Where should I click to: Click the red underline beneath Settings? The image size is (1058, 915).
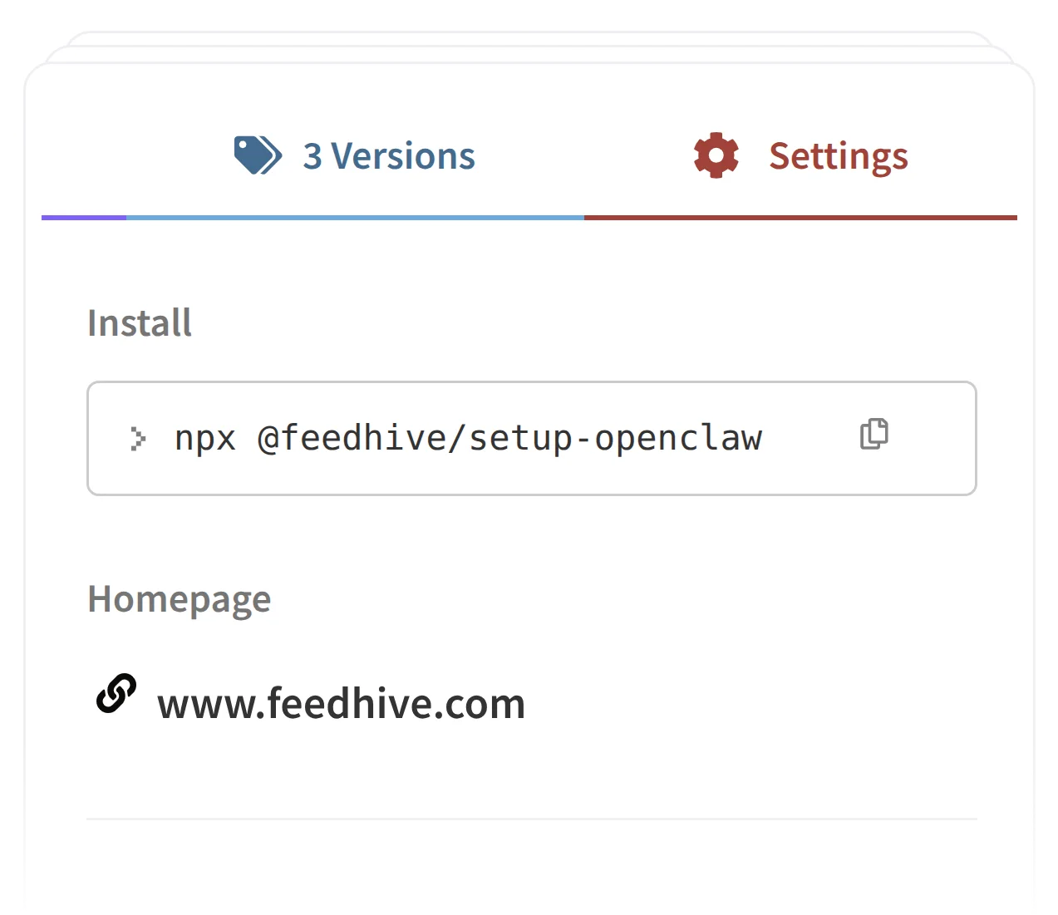coord(800,218)
